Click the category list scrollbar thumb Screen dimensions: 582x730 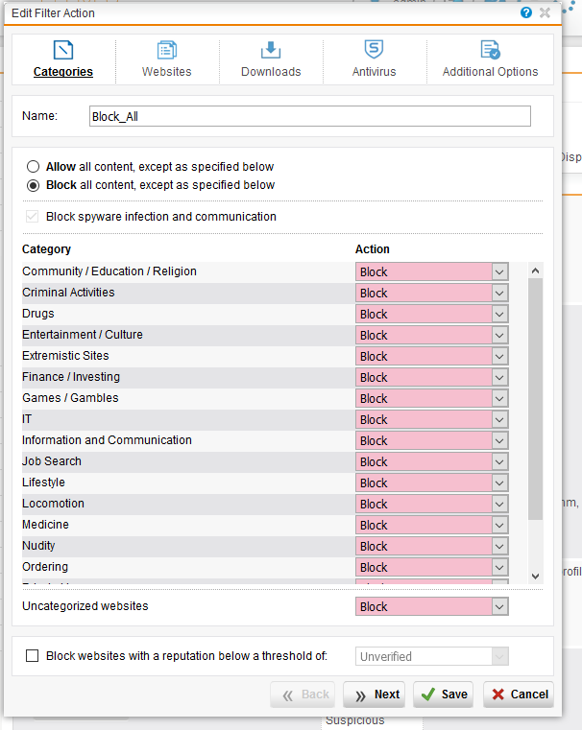coord(535,399)
